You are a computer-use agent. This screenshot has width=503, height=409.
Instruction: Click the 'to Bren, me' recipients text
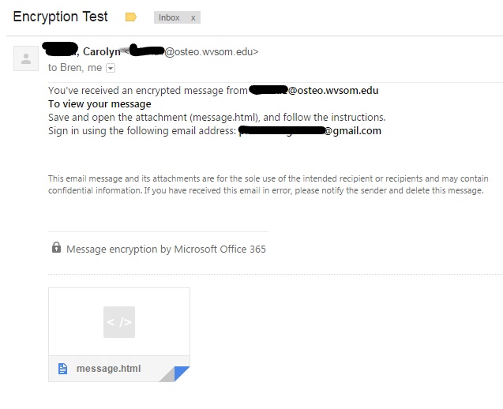75,68
